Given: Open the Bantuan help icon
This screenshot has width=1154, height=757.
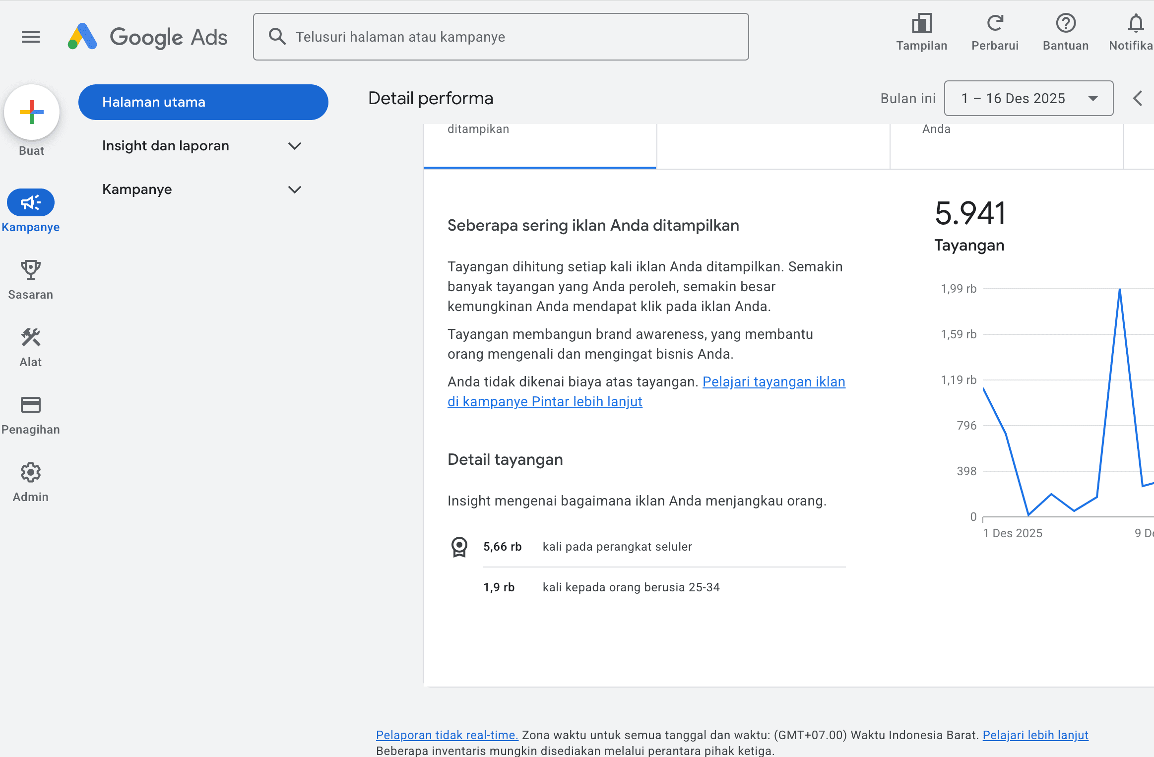Looking at the screenshot, I should (1065, 24).
